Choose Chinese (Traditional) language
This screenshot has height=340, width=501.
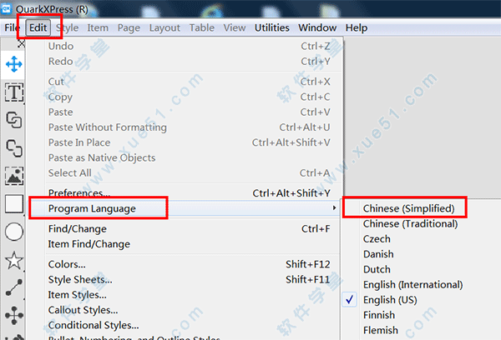click(410, 223)
